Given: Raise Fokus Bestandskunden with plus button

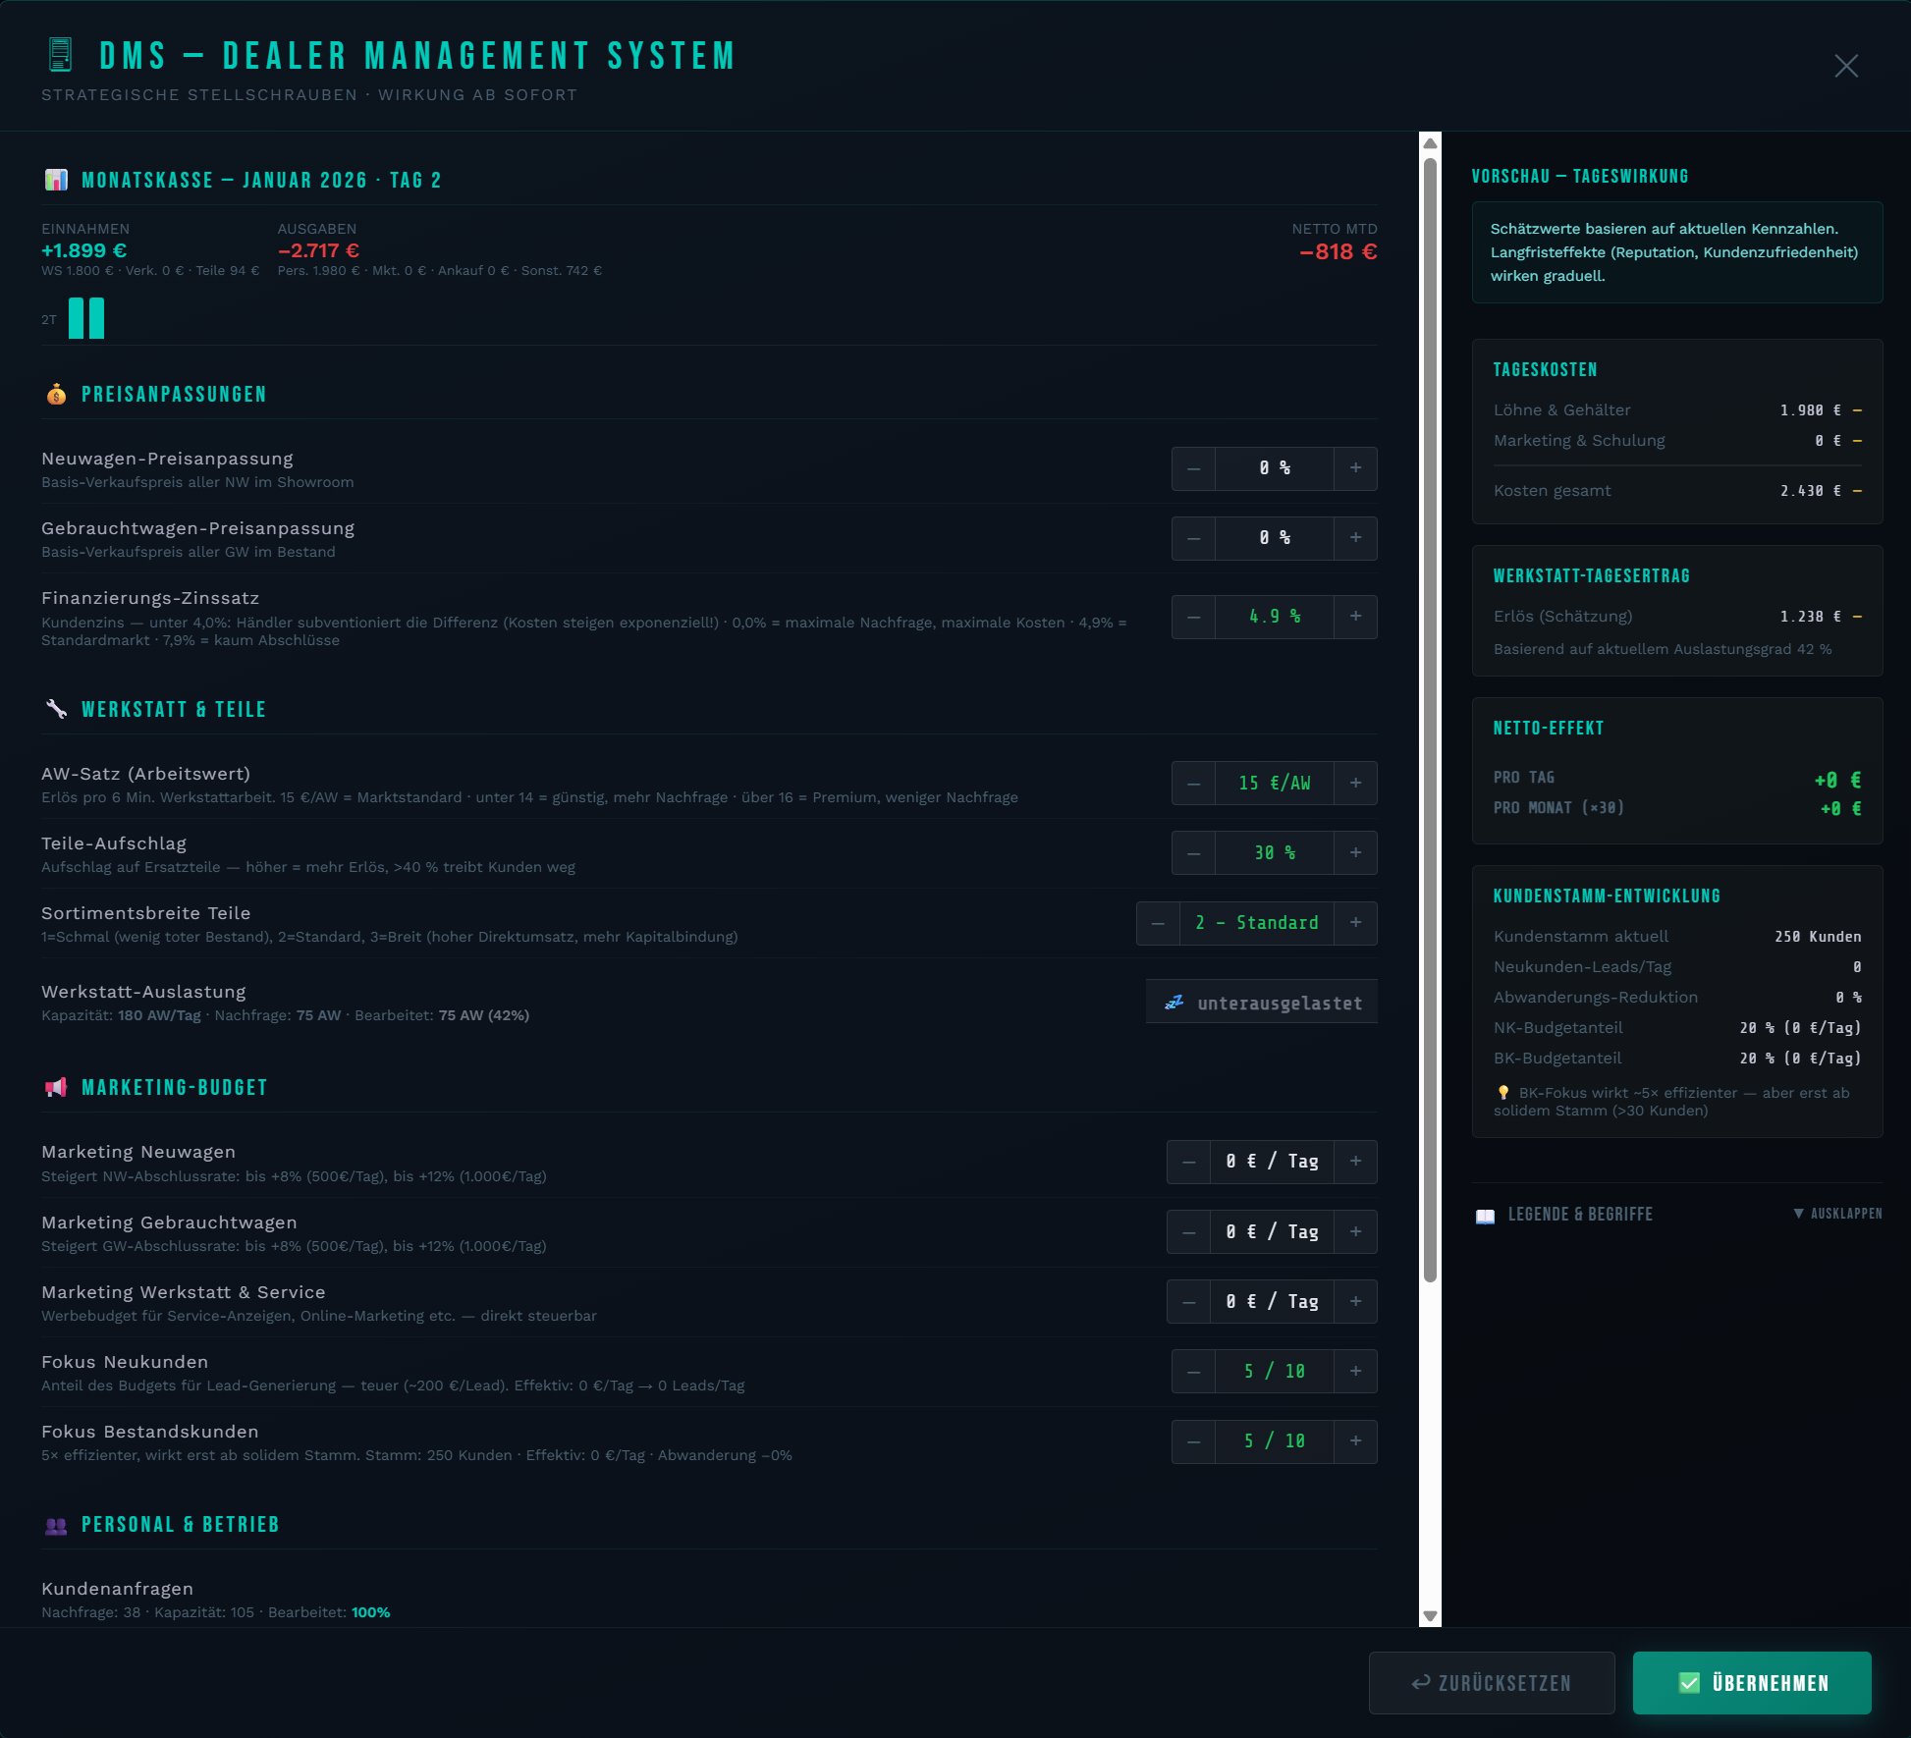Looking at the screenshot, I should [x=1355, y=1441].
